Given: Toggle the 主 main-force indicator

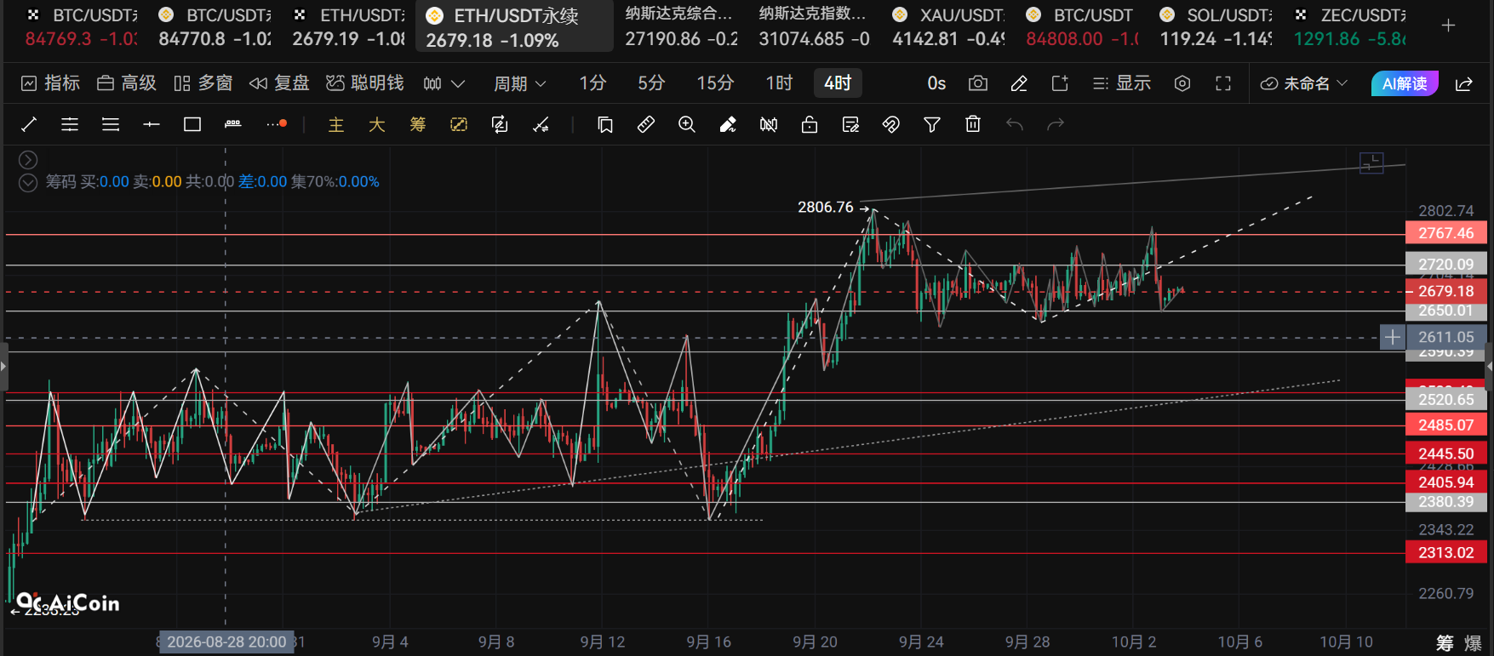Looking at the screenshot, I should (336, 125).
